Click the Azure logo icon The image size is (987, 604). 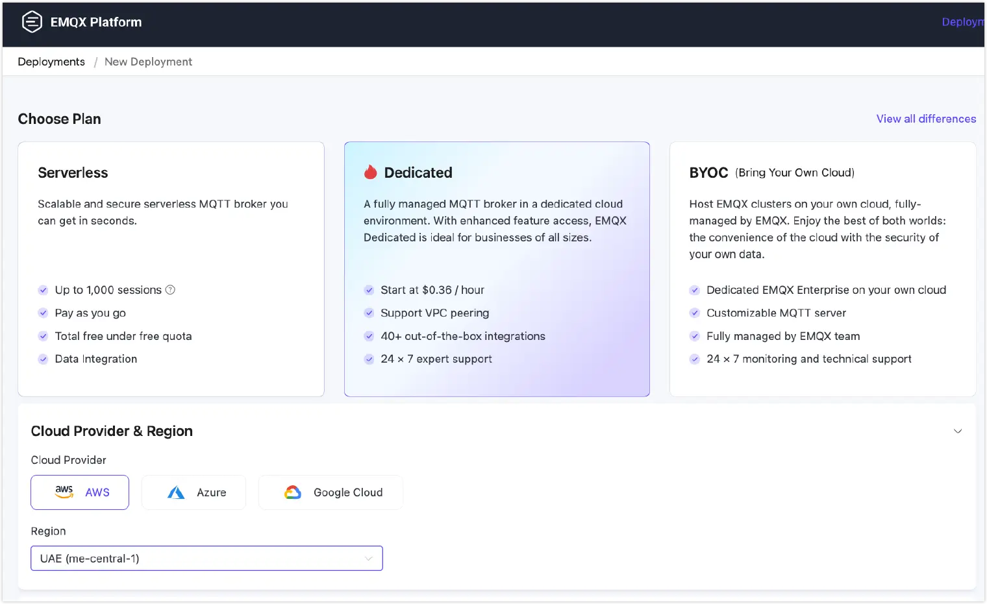(176, 492)
